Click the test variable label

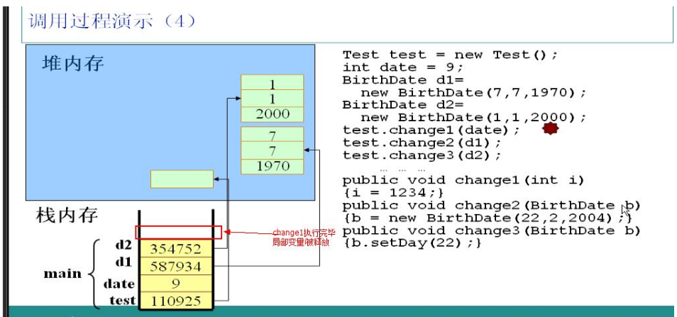[x=123, y=299]
